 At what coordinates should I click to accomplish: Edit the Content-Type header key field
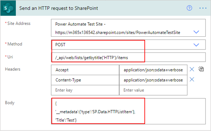coord(85,80)
